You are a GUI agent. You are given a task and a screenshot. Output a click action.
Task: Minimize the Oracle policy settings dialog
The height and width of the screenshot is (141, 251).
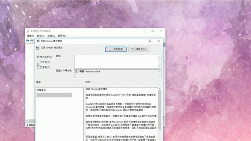(x=142, y=41)
